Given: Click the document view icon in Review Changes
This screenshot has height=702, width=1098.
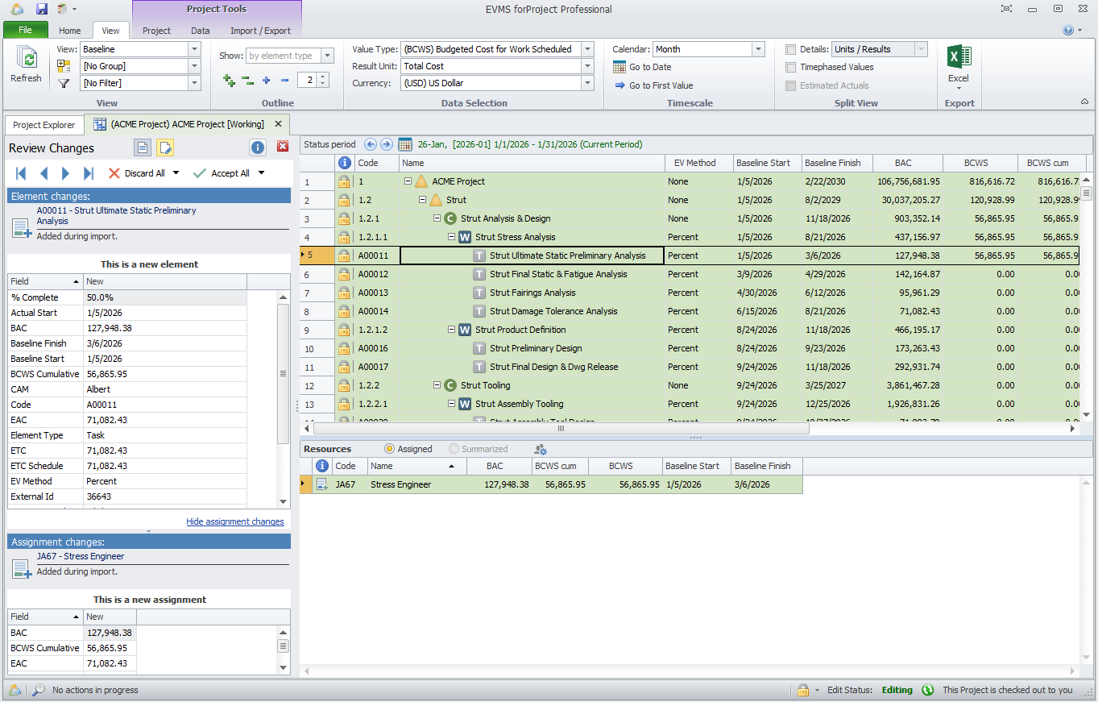Looking at the screenshot, I should 143,147.
